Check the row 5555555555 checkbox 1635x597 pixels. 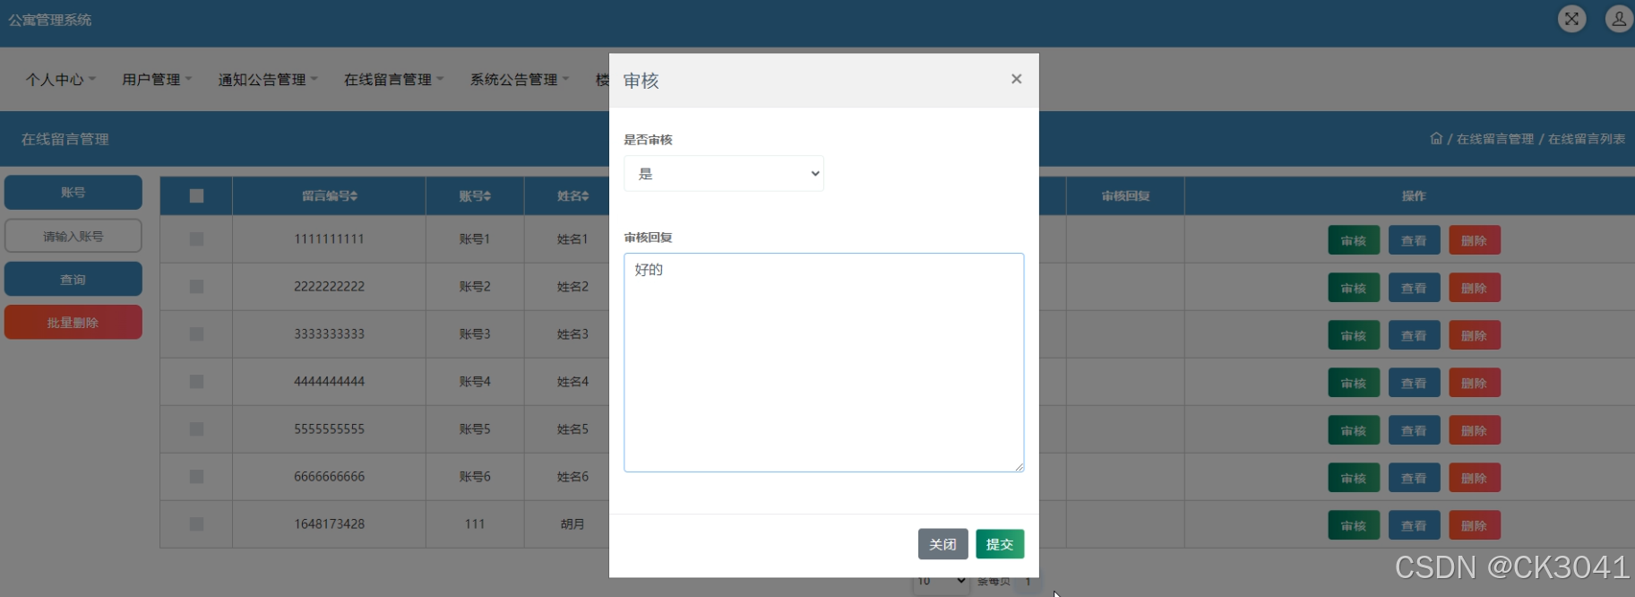pyautogui.click(x=196, y=429)
